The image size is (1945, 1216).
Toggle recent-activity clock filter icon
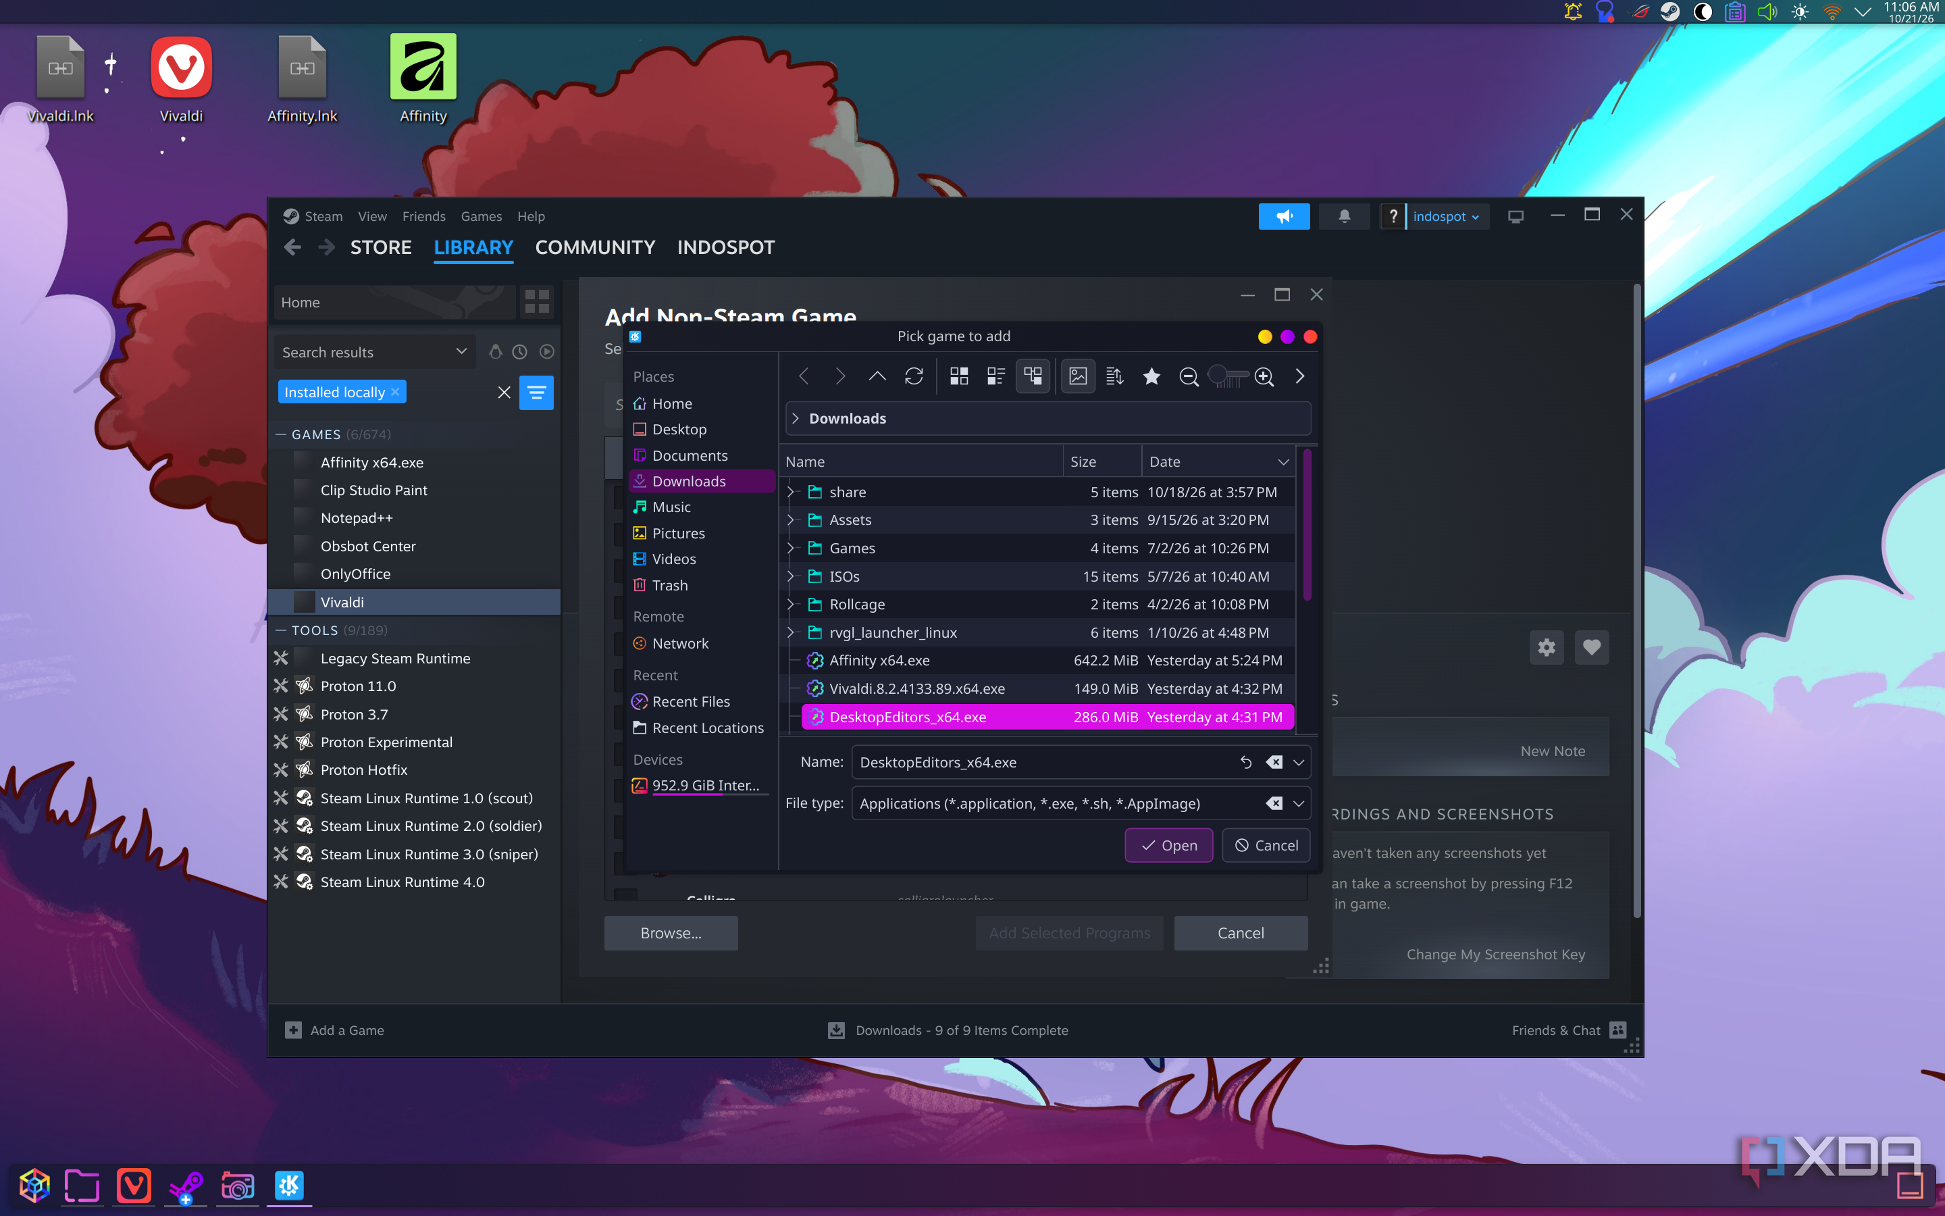pos(520,352)
